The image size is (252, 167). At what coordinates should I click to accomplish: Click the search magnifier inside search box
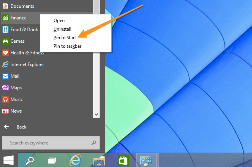click(x=94, y=143)
